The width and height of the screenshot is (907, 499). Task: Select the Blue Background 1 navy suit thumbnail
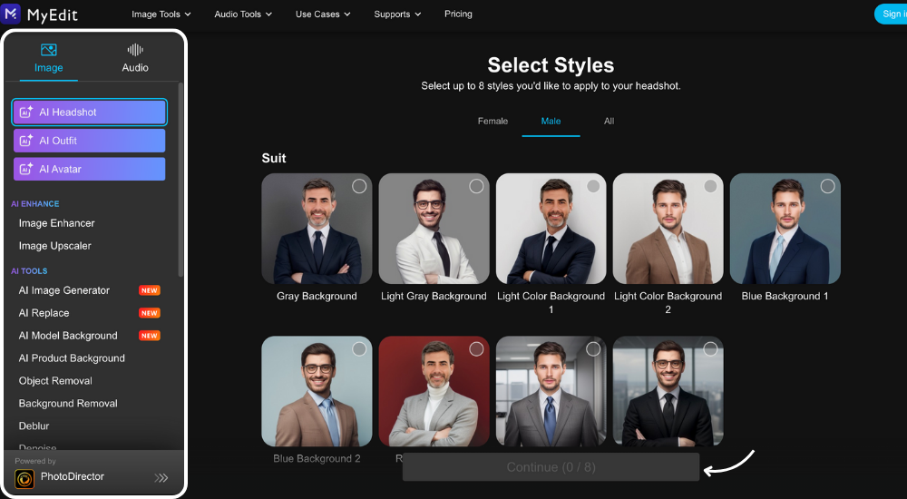785,229
